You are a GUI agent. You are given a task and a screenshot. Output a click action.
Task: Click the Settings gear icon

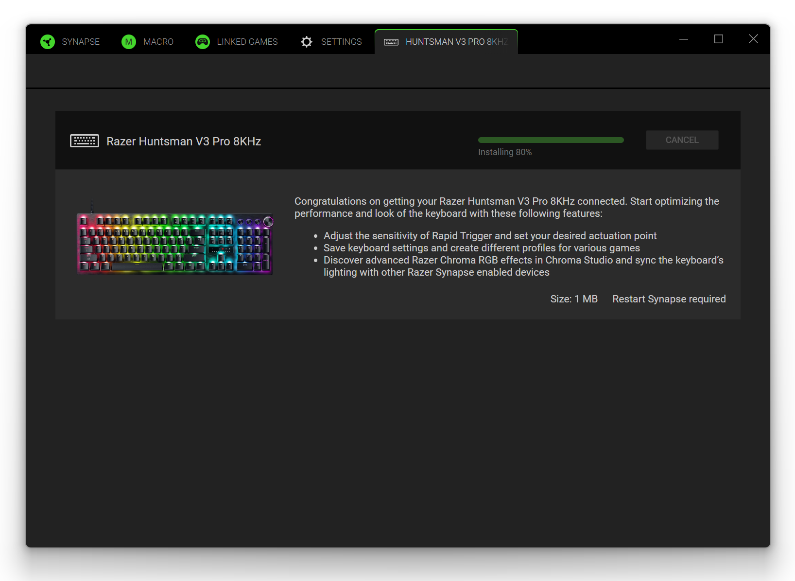point(307,42)
